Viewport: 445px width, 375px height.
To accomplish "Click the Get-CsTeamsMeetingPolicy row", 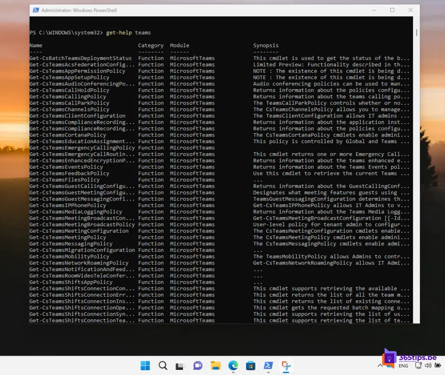I will 68,238.
